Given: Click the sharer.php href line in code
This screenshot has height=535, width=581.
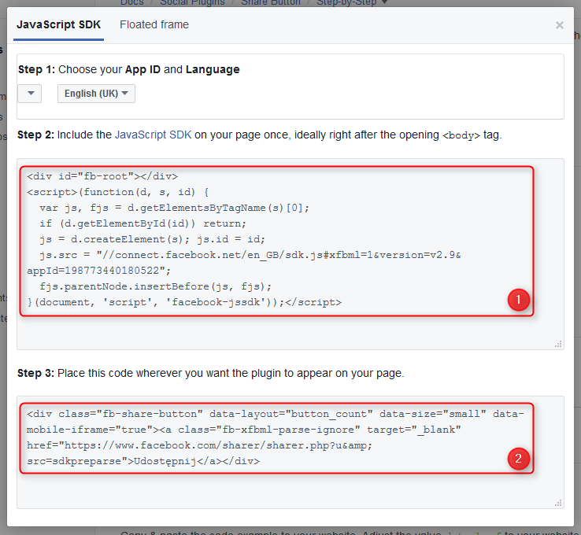Looking at the screenshot, I should coord(199,445).
